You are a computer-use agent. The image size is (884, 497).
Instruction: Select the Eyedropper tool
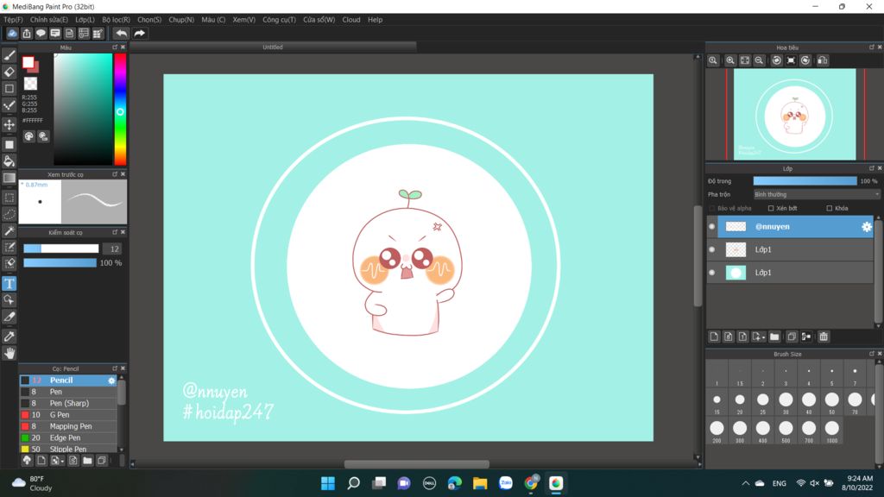pyautogui.click(x=9, y=337)
